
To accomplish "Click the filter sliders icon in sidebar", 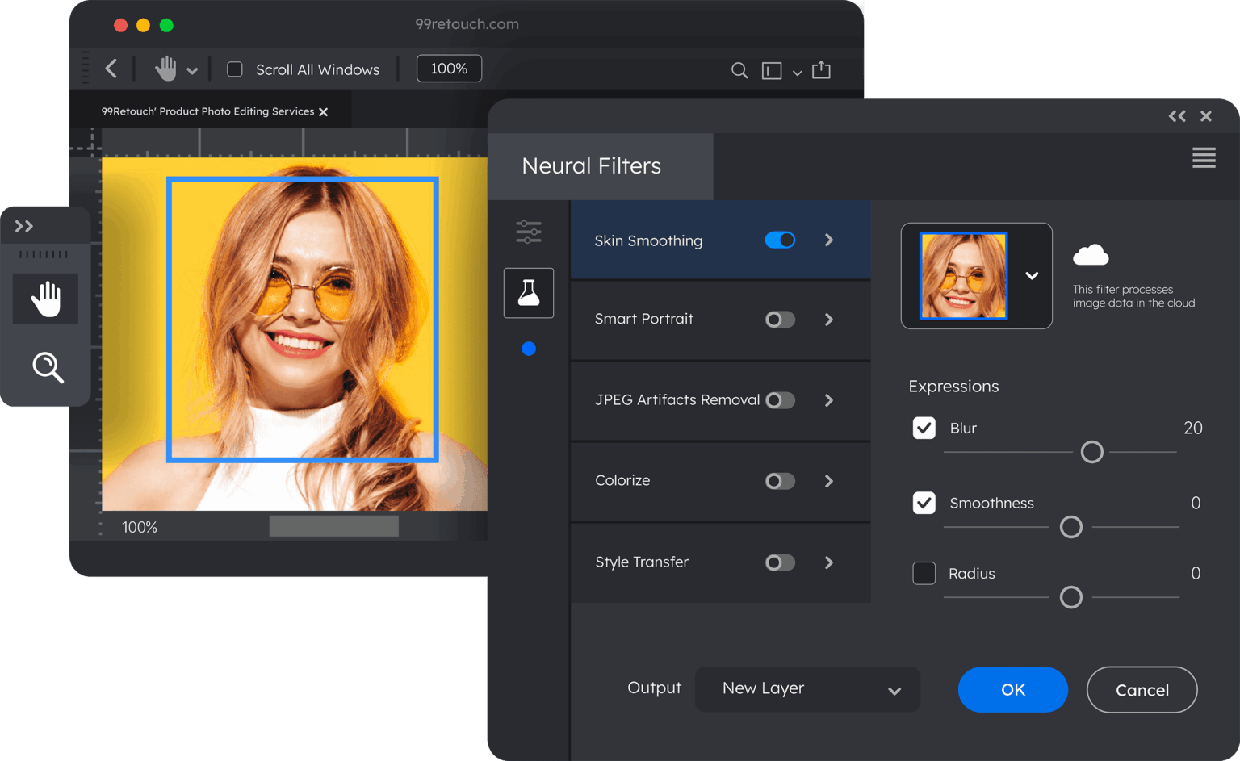I will click(529, 232).
